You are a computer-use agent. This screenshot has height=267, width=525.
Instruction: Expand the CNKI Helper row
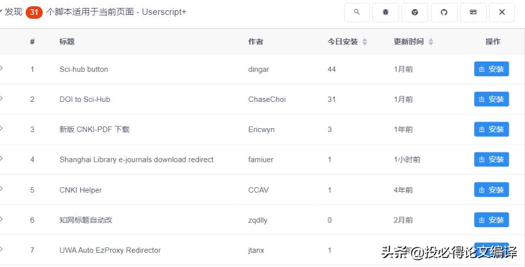(x=1, y=188)
